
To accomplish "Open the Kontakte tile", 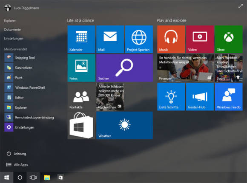I will (81, 97).
